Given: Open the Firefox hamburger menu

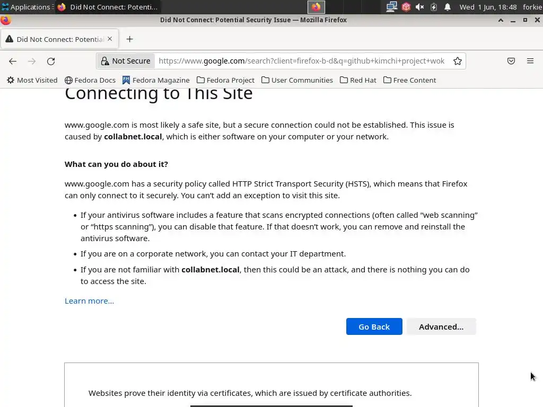Looking at the screenshot, I should pyautogui.click(x=530, y=61).
